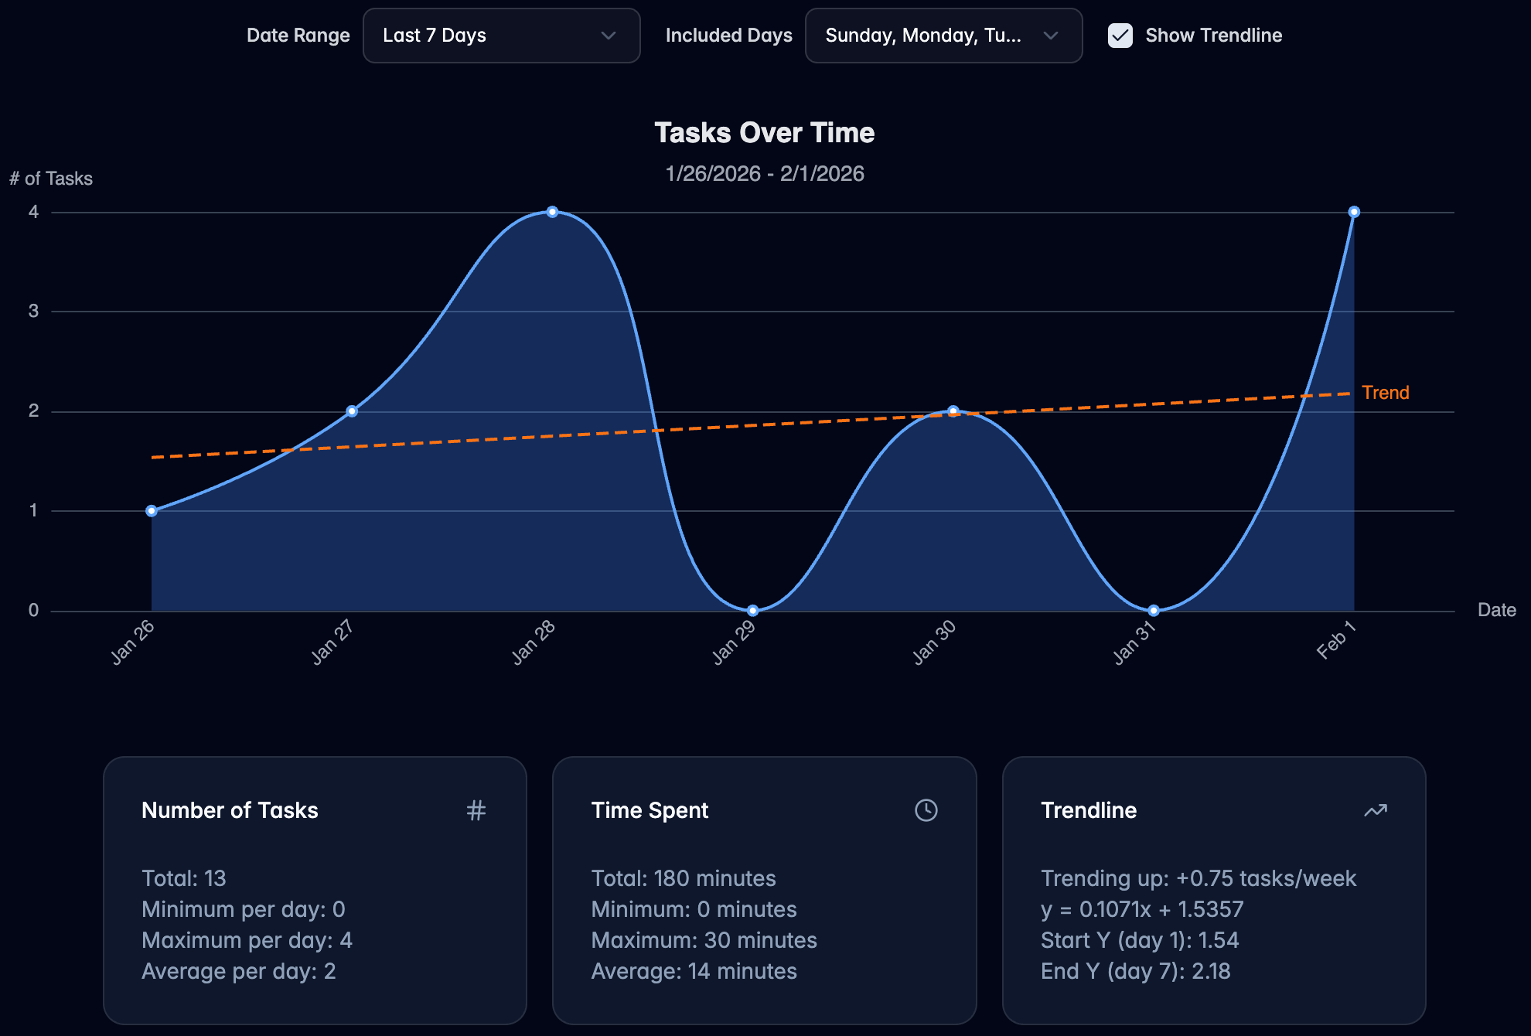This screenshot has height=1036, width=1531.
Task: Click the hash icon on Number of Tasks card
Action: click(477, 810)
